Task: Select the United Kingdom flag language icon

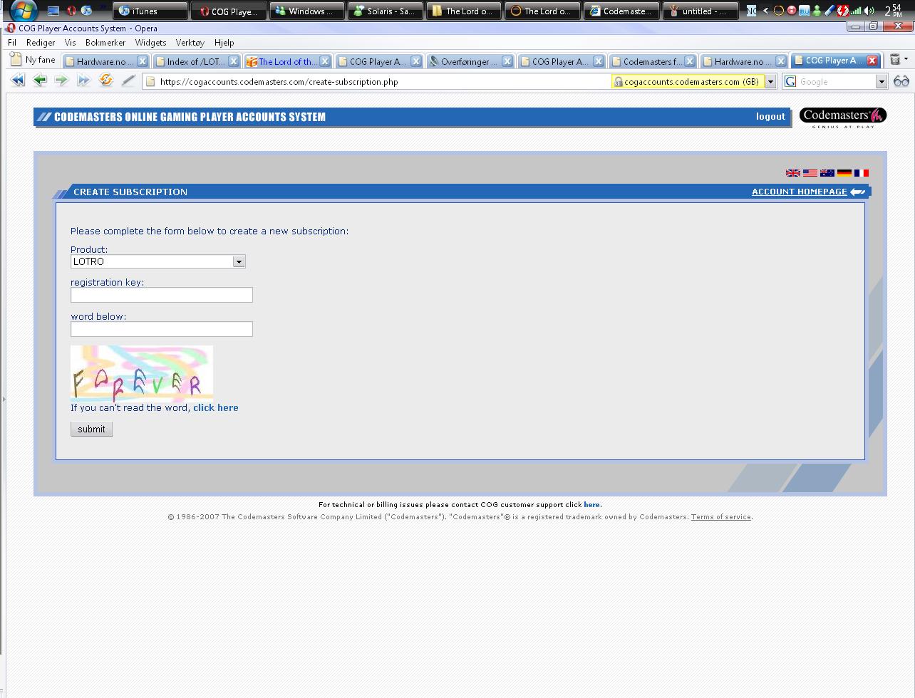Action: tap(792, 173)
